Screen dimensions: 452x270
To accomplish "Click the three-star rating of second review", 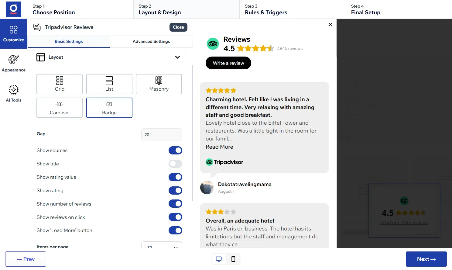I will point(221,212).
